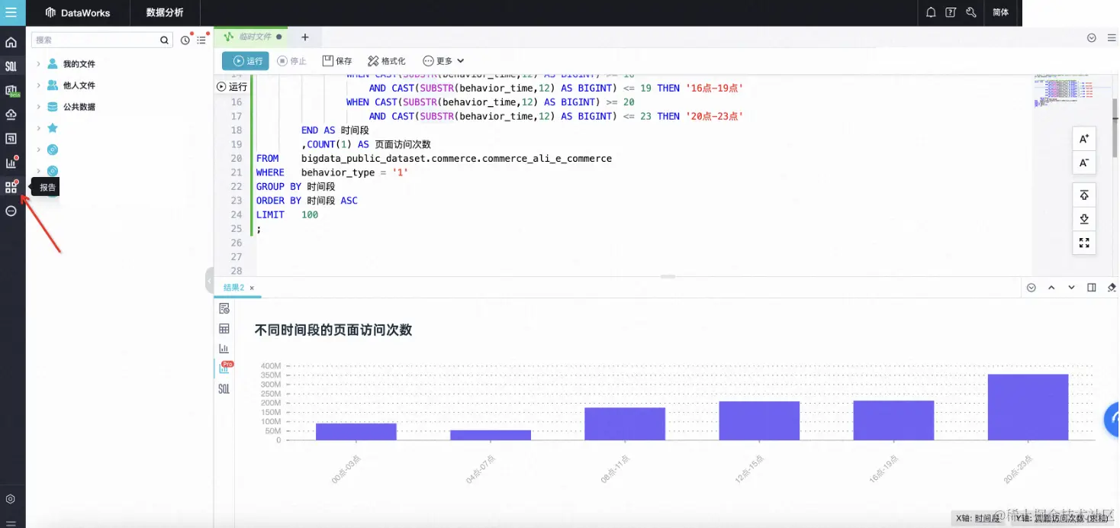Image resolution: width=1120 pixels, height=528 pixels.
Task: Click the 停止 stop button
Action: (x=292, y=61)
